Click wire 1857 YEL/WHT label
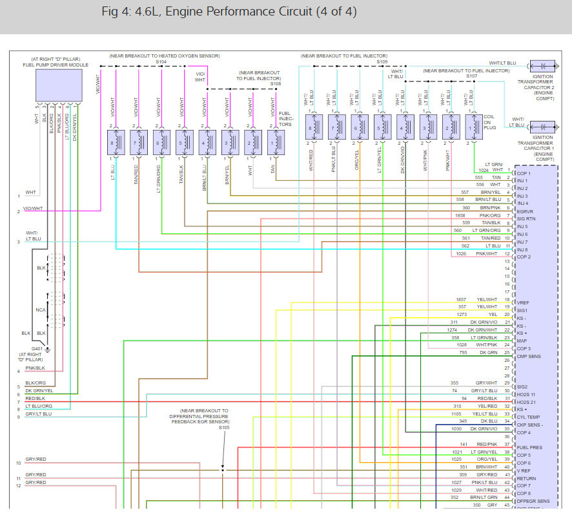Image resolution: width=572 pixels, height=517 pixels. coord(477,299)
